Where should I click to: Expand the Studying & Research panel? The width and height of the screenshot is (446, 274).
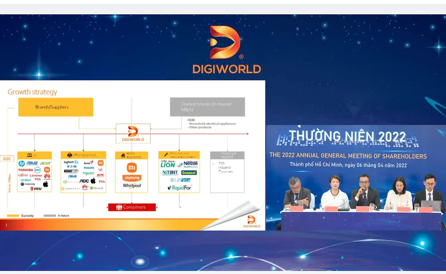tap(227, 155)
